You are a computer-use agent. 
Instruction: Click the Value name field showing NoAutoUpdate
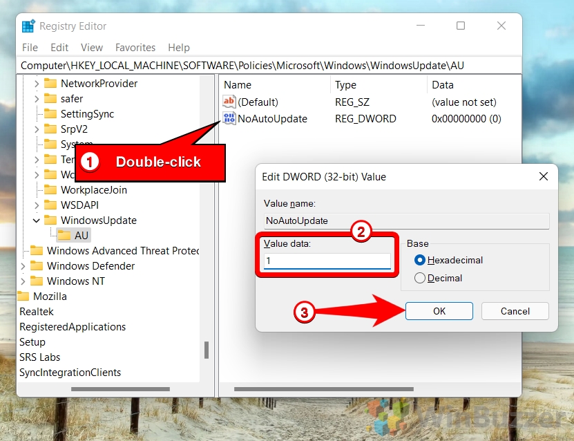pyautogui.click(x=406, y=221)
